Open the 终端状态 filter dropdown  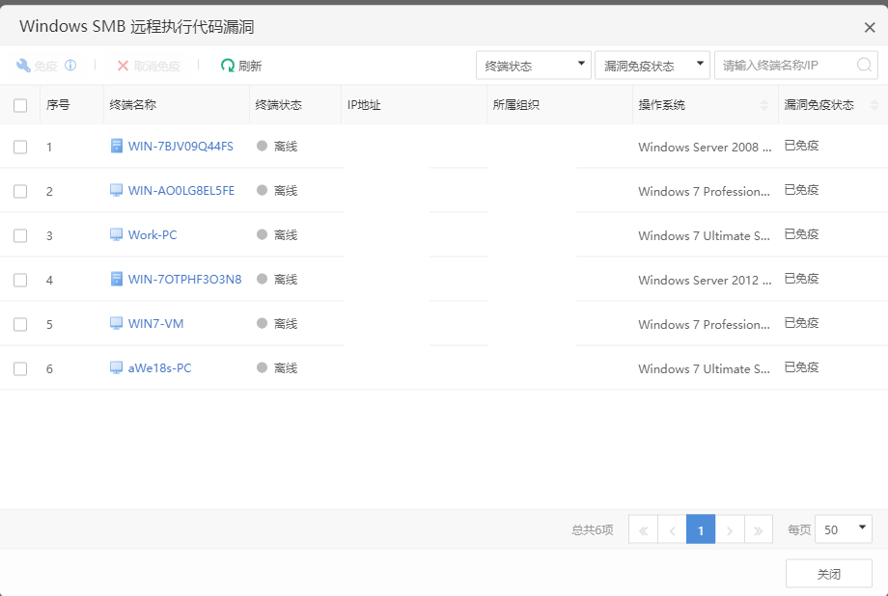(534, 66)
